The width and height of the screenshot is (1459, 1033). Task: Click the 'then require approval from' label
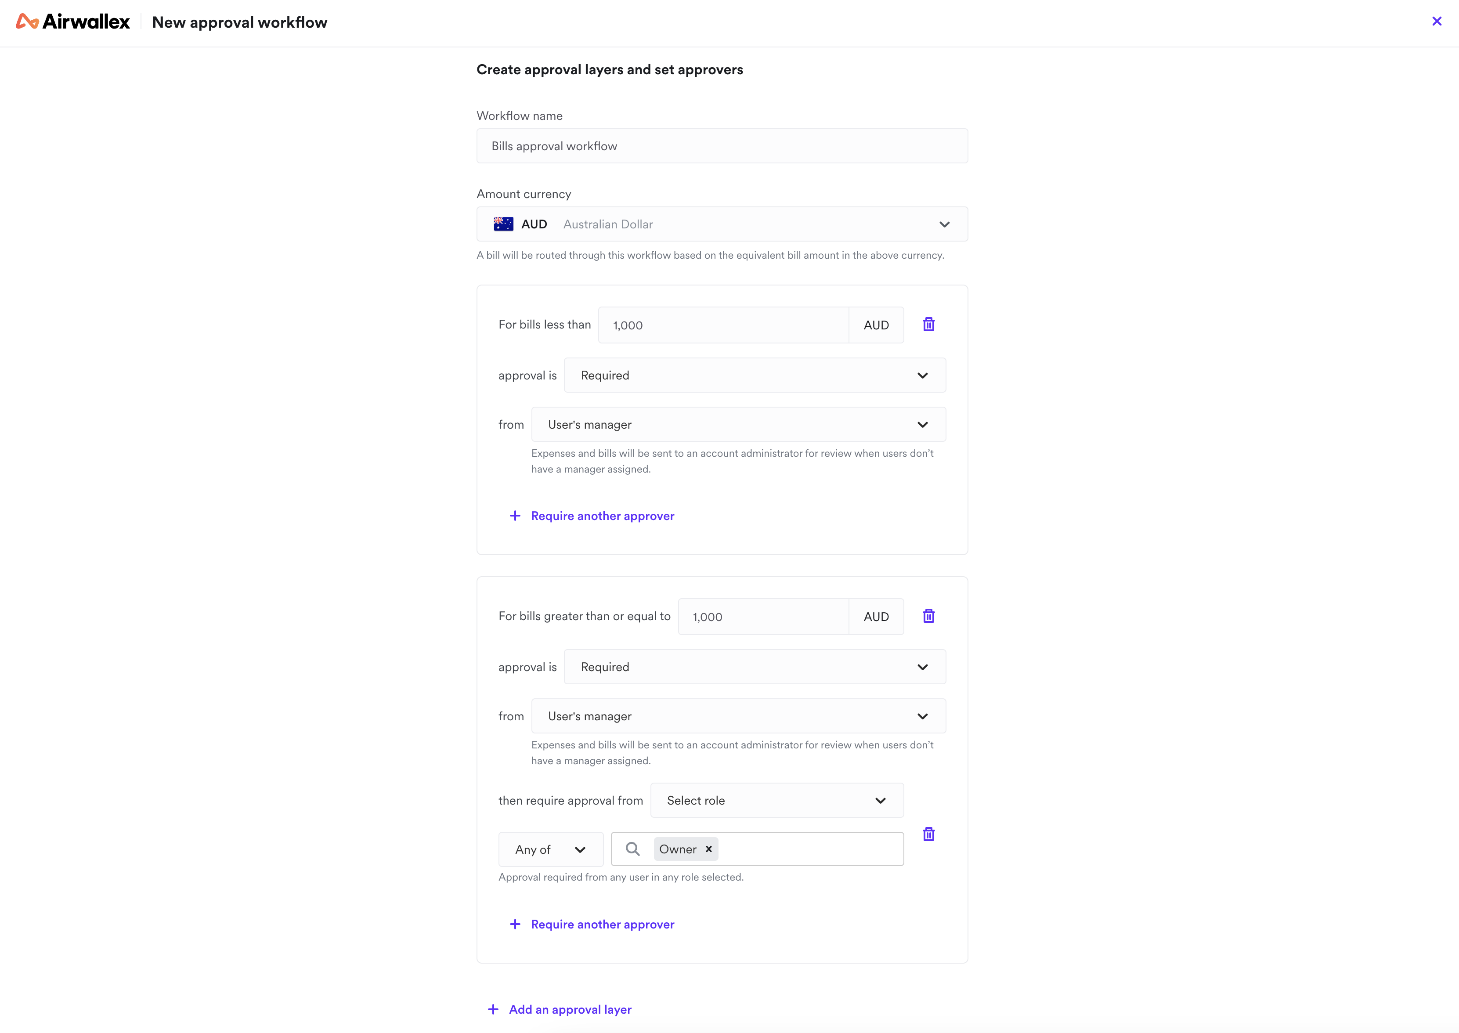click(571, 800)
